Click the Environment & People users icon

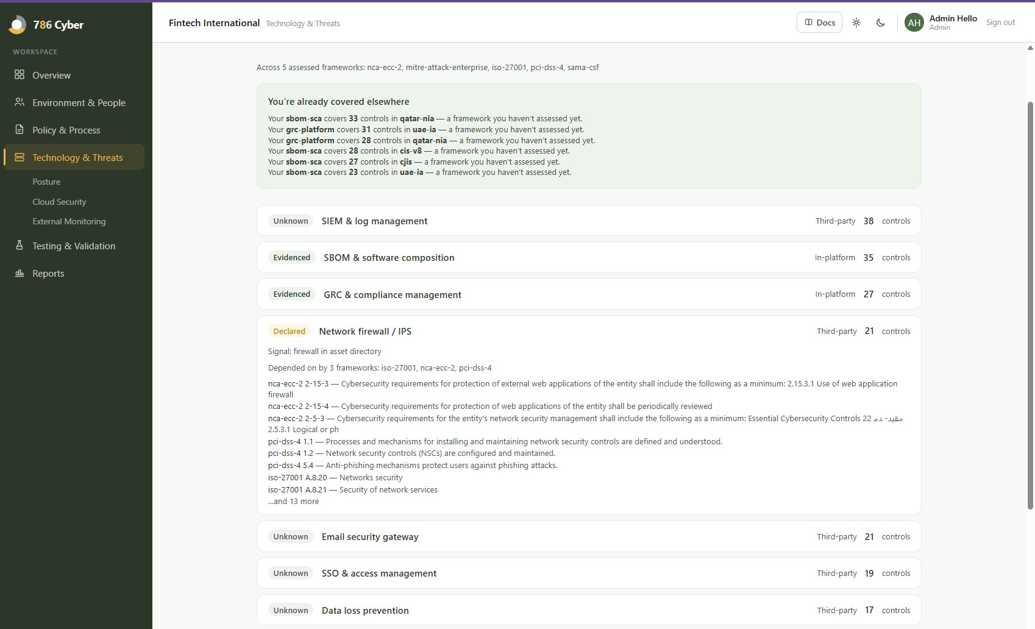coord(20,102)
